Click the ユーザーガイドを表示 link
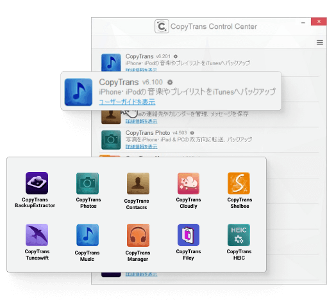This screenshot has height=305, width=327. [x=127, y=102]
